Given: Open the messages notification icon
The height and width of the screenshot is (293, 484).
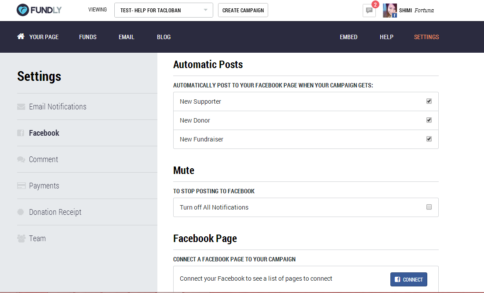Looking at the screenshot, I should 369,11.
